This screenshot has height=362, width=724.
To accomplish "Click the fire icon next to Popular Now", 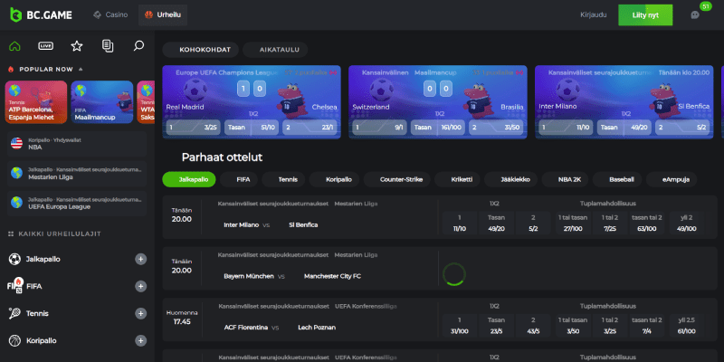I will [11, 70].
